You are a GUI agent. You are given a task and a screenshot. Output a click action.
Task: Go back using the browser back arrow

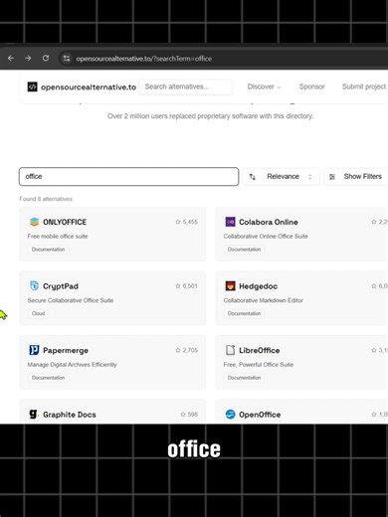pyautogui.click(x=11, y=59)
